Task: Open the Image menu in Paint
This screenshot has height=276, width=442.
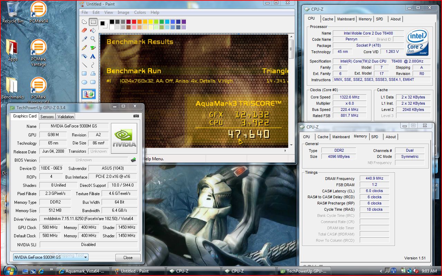Action: click(x=123, y=12)
